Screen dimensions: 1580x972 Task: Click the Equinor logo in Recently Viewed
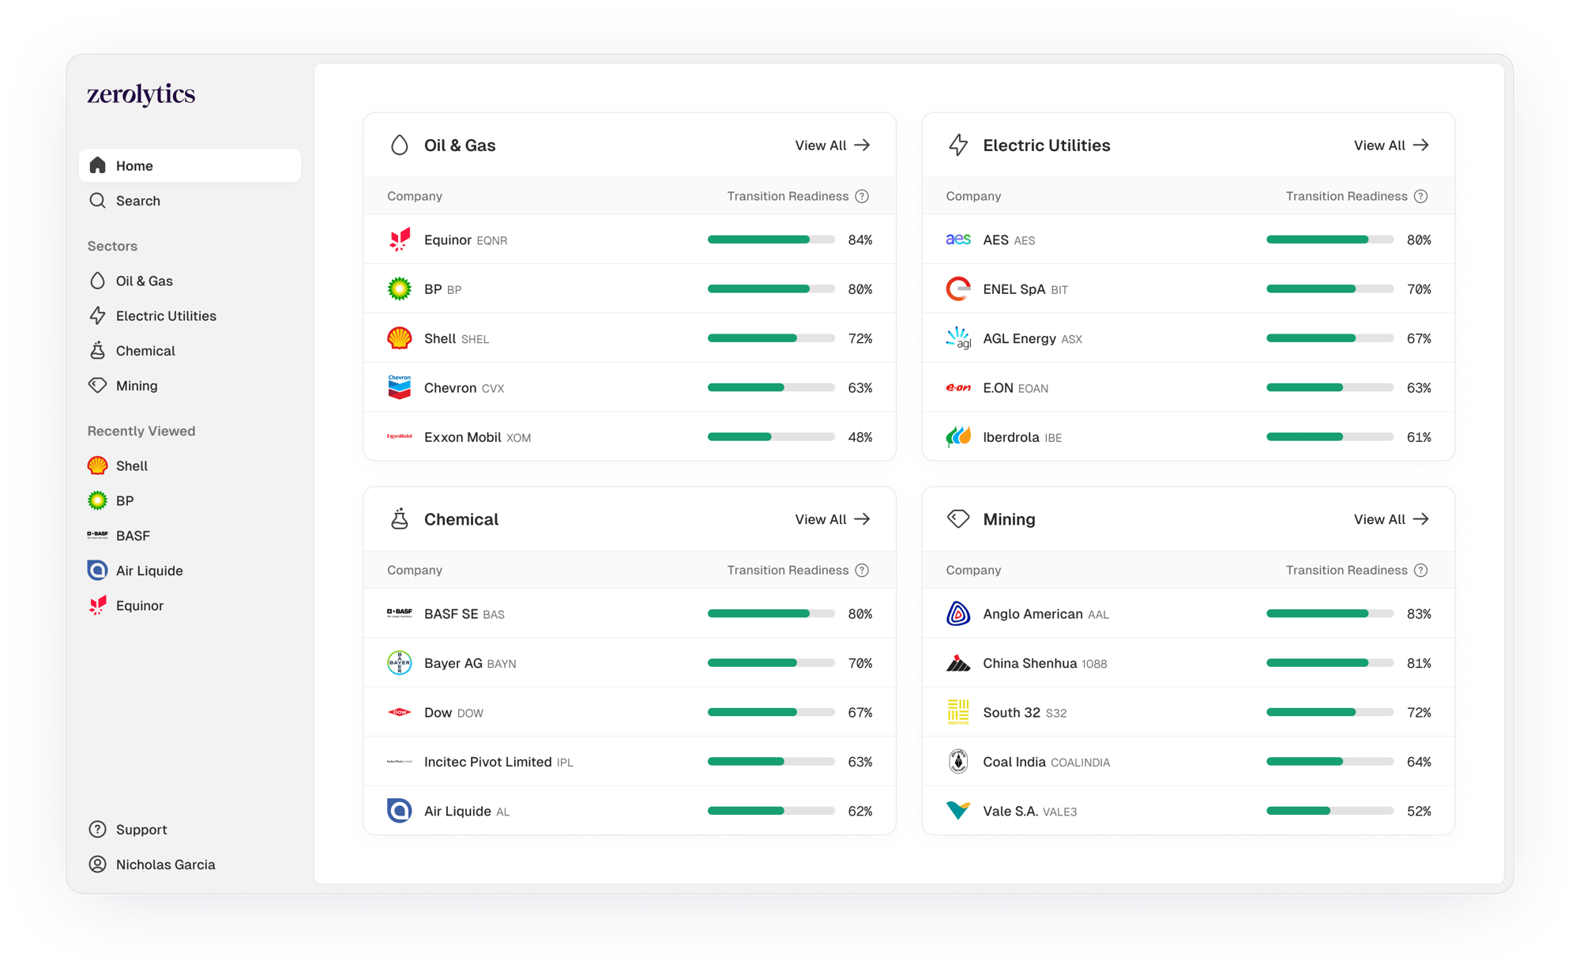tap(97, 605)
